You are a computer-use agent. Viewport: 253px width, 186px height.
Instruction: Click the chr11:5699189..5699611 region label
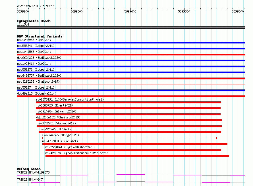[36, 6]
